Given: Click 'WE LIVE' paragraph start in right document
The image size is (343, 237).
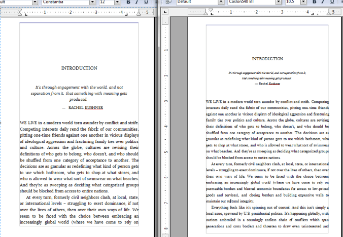Looking at the screenshot, I should click(x=214, y=101).
